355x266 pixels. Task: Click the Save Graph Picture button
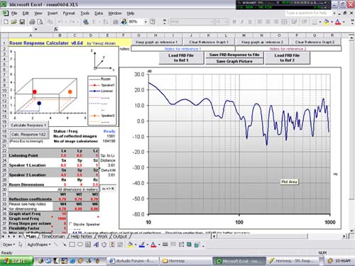coord(234,61)
